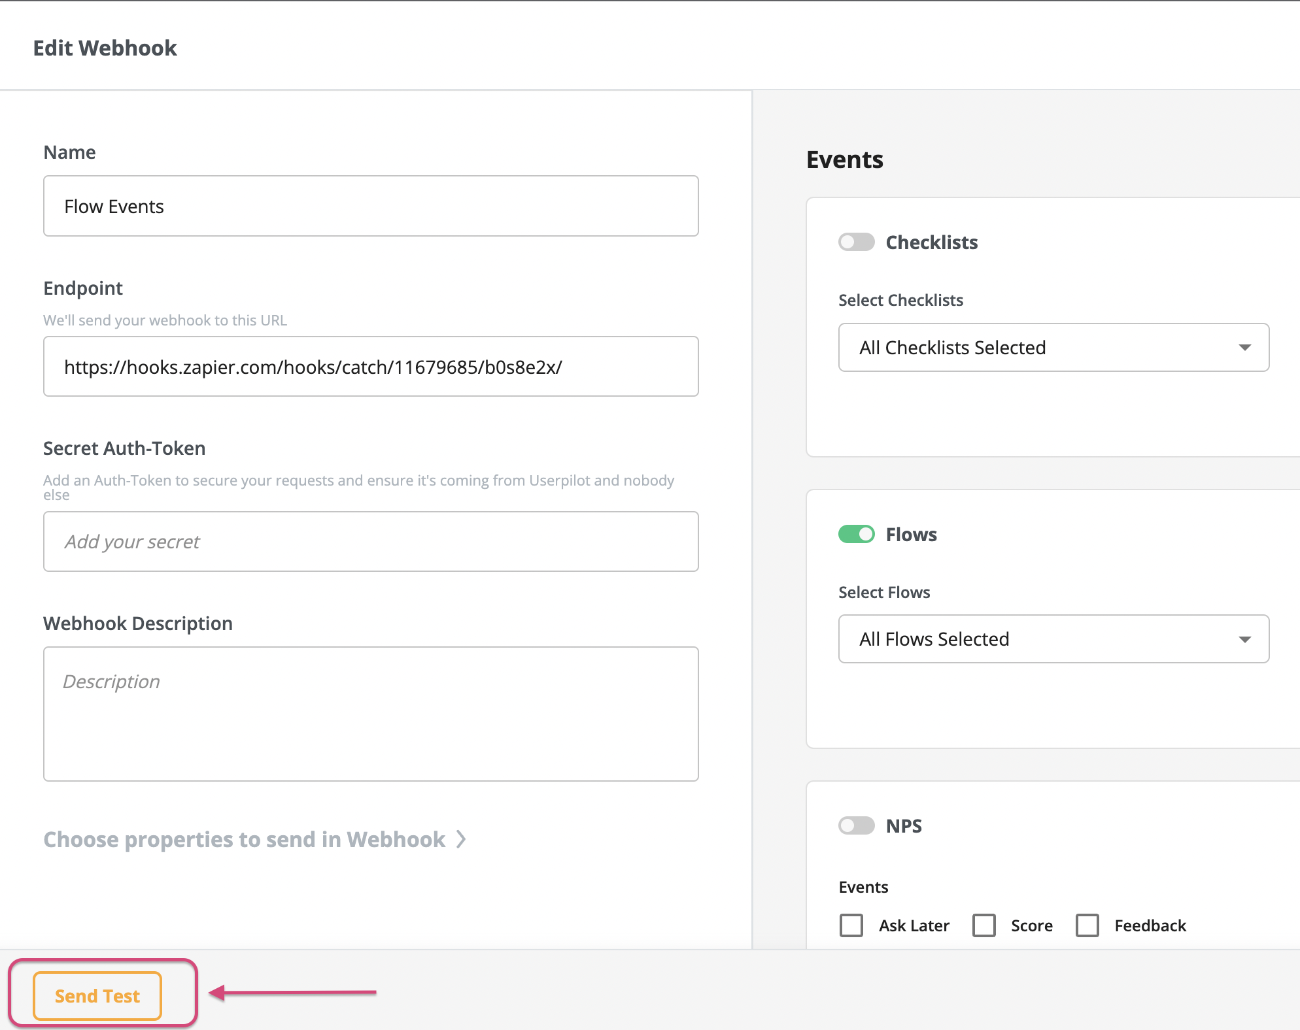Enable the Checklists toggle
Image resolution: width=1300 pixels, height=1030 pixels.
click(856, 242)
